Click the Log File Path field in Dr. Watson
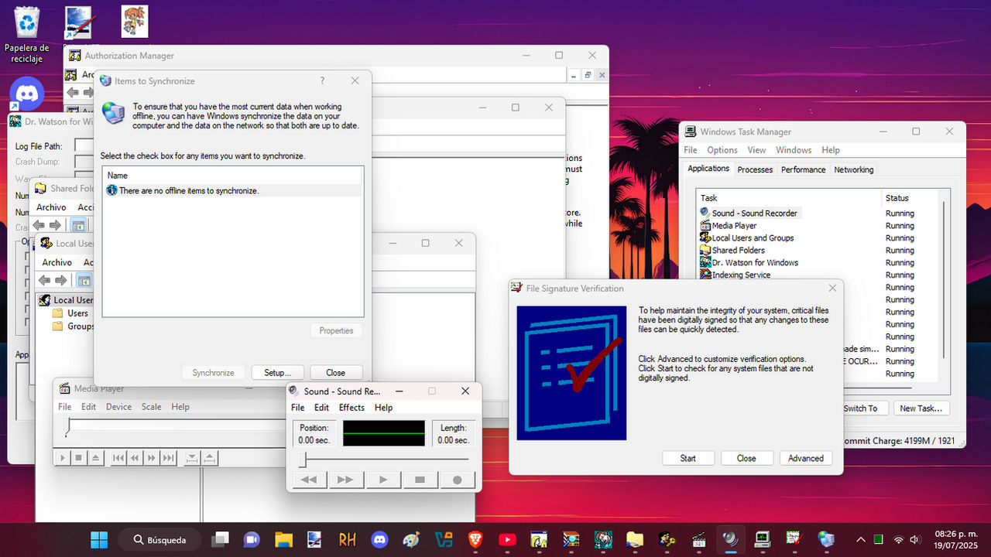Image resolution: width=991 pixels, height=557 pixels. tap(84, 145)
